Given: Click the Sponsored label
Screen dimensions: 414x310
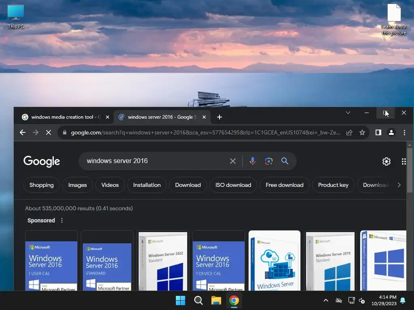Looking at the screenshot, I should [41, 220].
